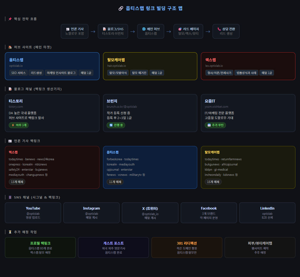Click the 티스토리 blog channel title
Viewport: 300px width, 277px height.
click(x=16, y=101)
